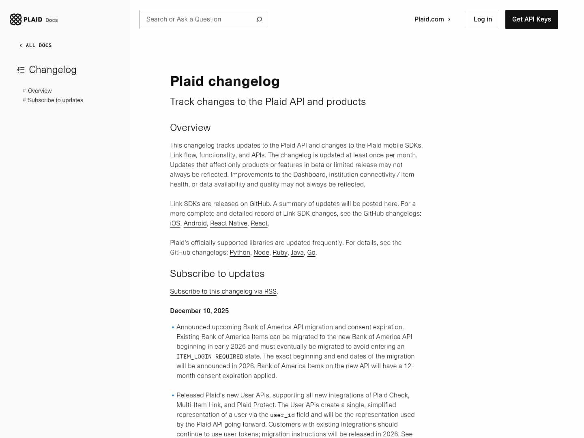Click the Log in button
584x438 pixels.
(x=483, y=19)
